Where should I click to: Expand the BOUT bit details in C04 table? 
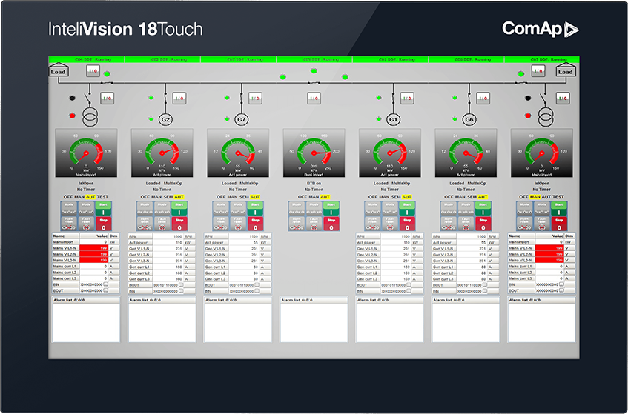(106, 290)
